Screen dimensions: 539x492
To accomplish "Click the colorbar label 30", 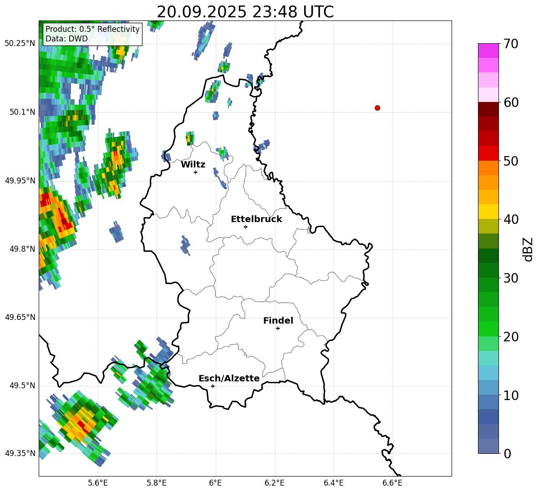I will coord(511,278).
